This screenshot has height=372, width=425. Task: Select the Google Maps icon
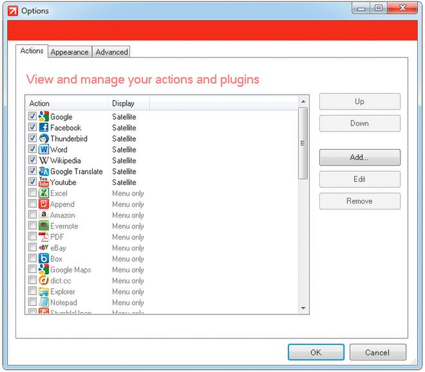coord(44,270)
